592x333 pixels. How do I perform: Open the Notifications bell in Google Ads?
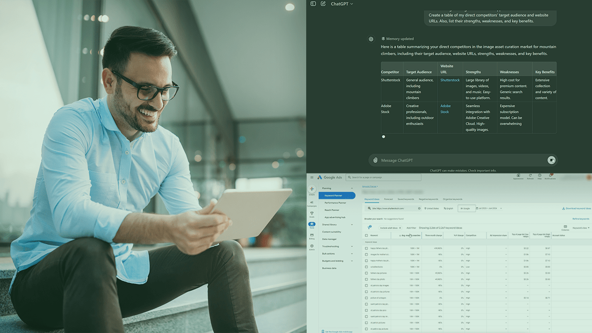click(550, 176)
